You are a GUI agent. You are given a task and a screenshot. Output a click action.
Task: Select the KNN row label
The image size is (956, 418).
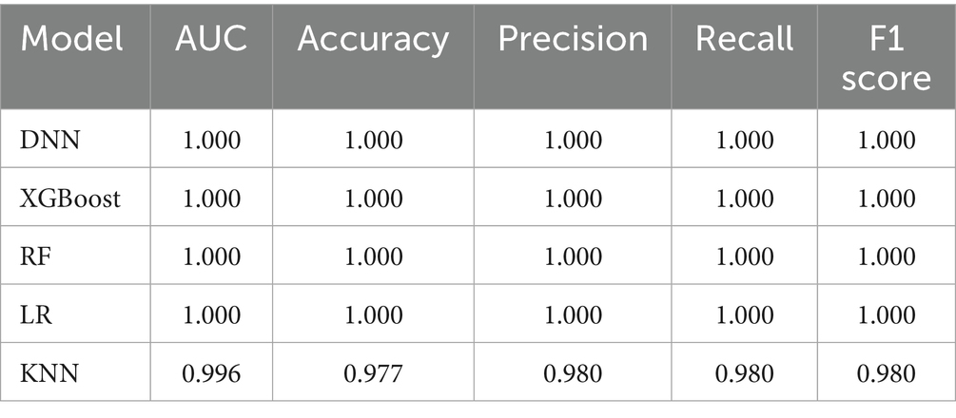click(x=49, y=373)
